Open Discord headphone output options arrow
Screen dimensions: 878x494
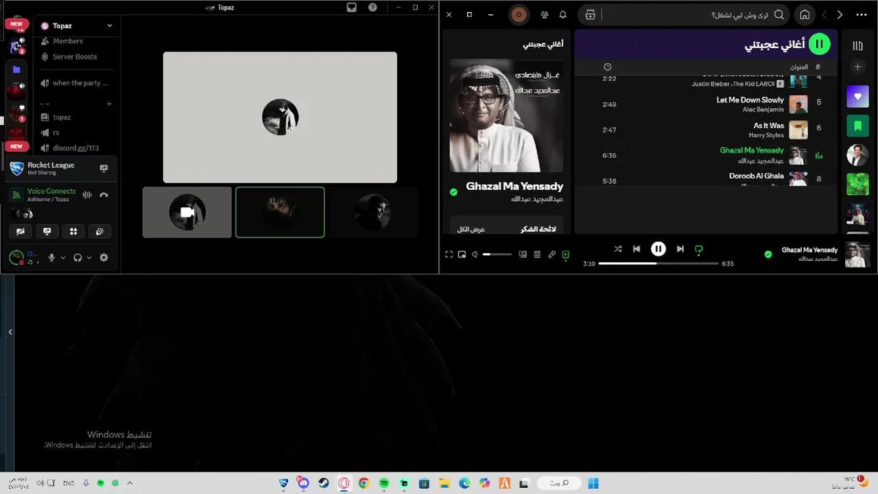coord(89,258)
